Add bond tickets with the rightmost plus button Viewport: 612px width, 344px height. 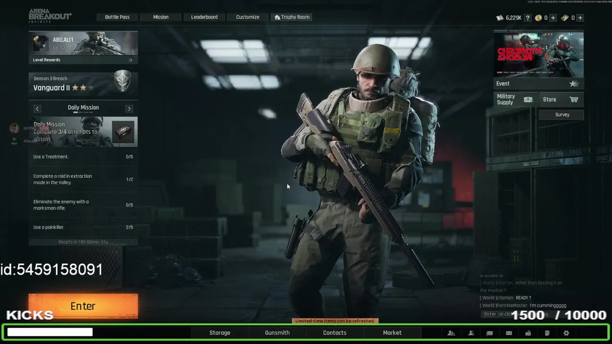point(580,18)
